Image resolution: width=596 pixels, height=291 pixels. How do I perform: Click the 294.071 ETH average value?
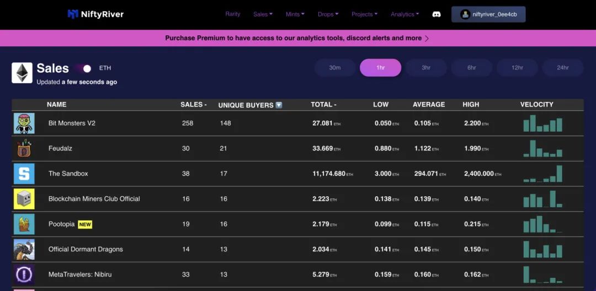430,174
